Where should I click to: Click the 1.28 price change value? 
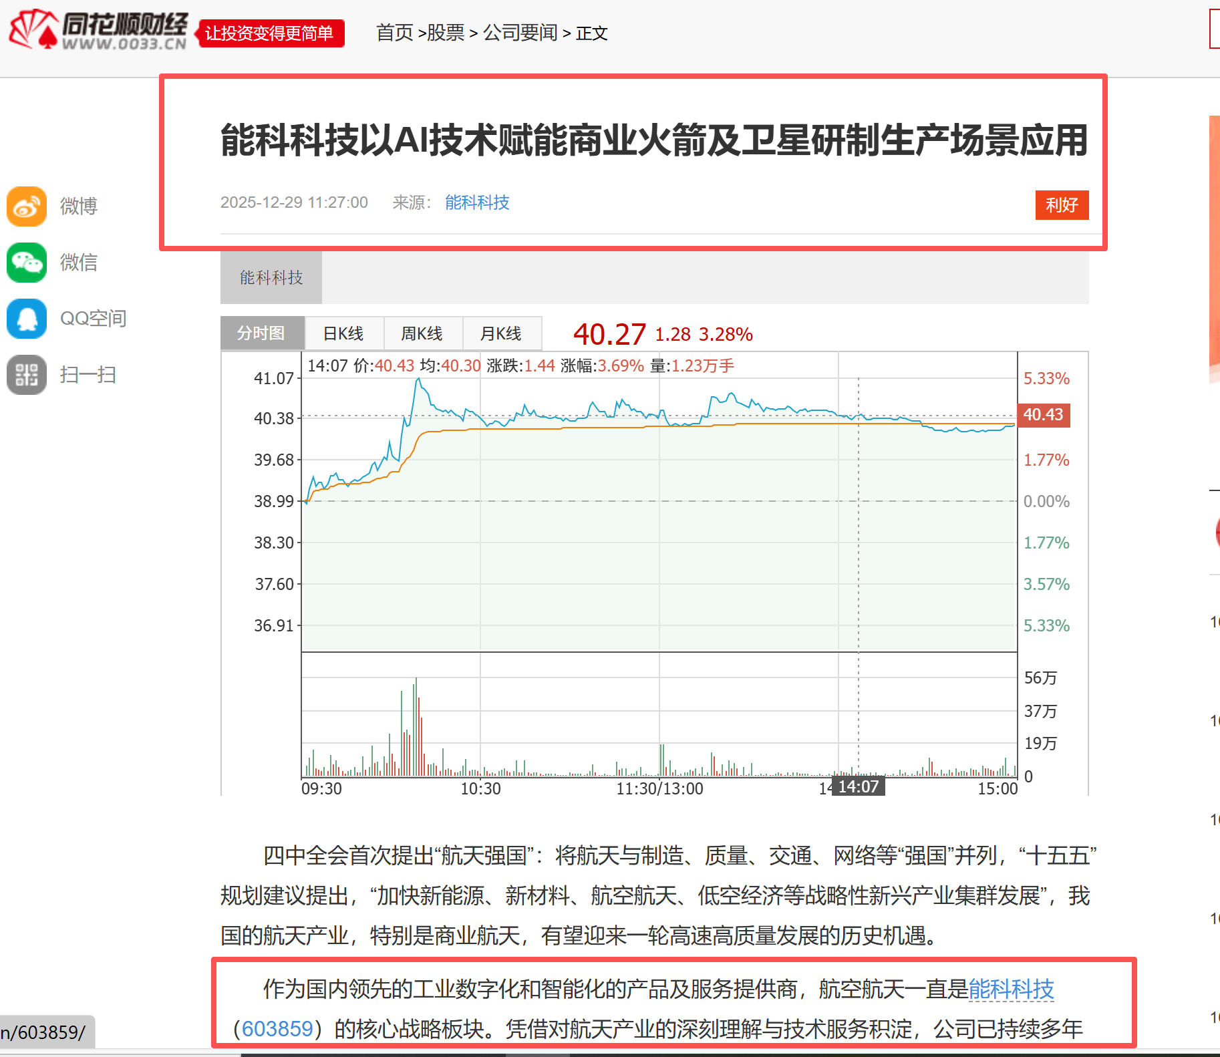[673, 334]
